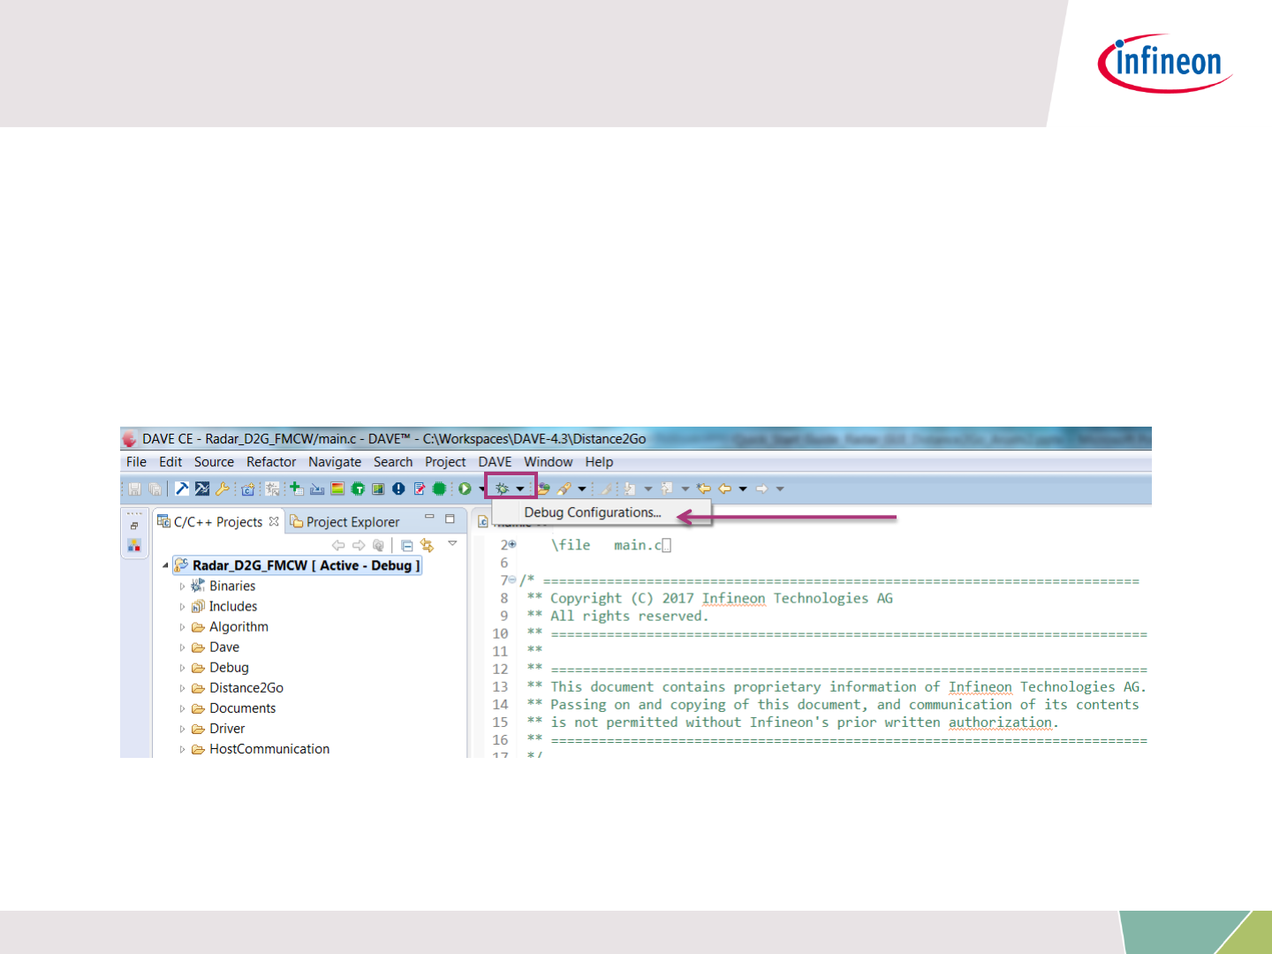The width and height of the screenshot is (1272, 954).
Task: Open the Debug icon dropdown arrow
Action: click(x=520, y=488)
